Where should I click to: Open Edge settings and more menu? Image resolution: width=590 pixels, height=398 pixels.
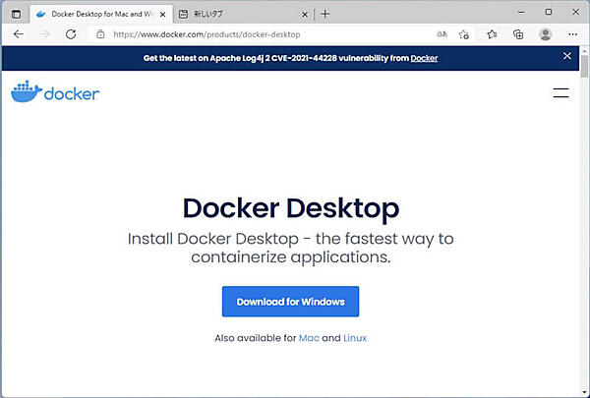[x=572, y=33]
